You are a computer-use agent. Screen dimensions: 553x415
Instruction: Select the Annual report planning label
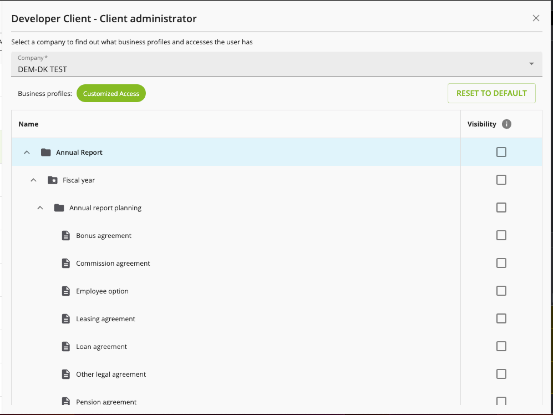click(105, 208)
